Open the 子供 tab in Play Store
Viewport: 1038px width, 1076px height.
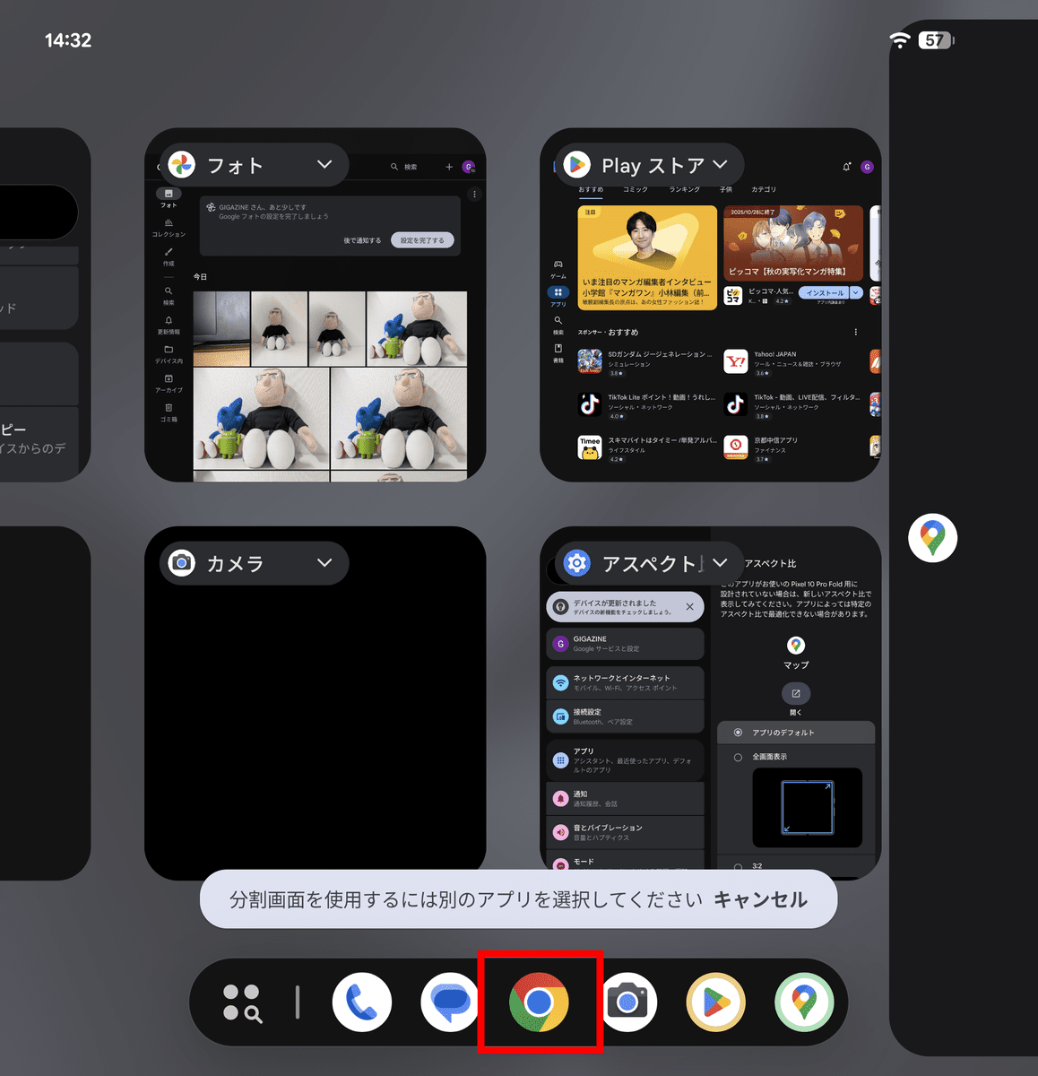click(x=726, y=189)
